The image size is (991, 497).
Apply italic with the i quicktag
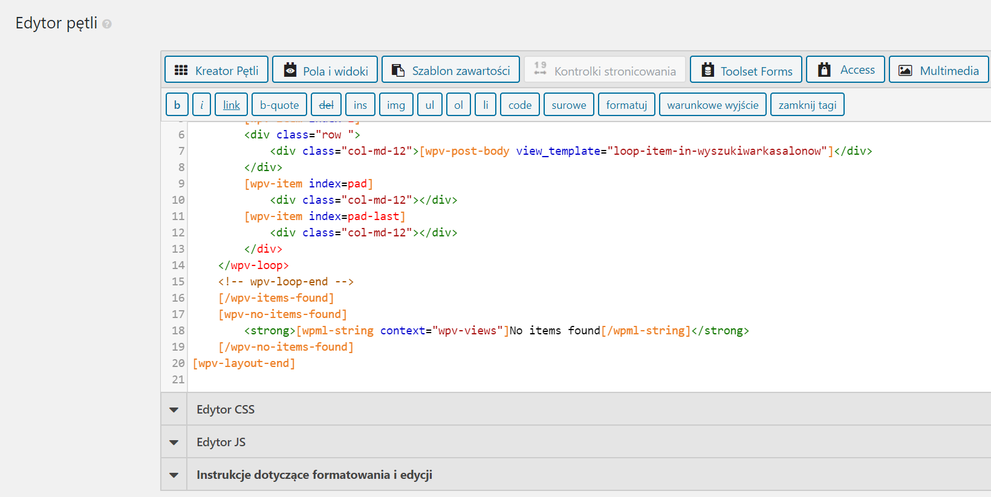202,105
